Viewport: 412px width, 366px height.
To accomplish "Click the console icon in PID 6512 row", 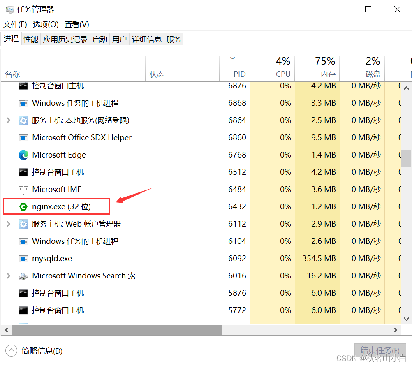I will pos(23,172).
